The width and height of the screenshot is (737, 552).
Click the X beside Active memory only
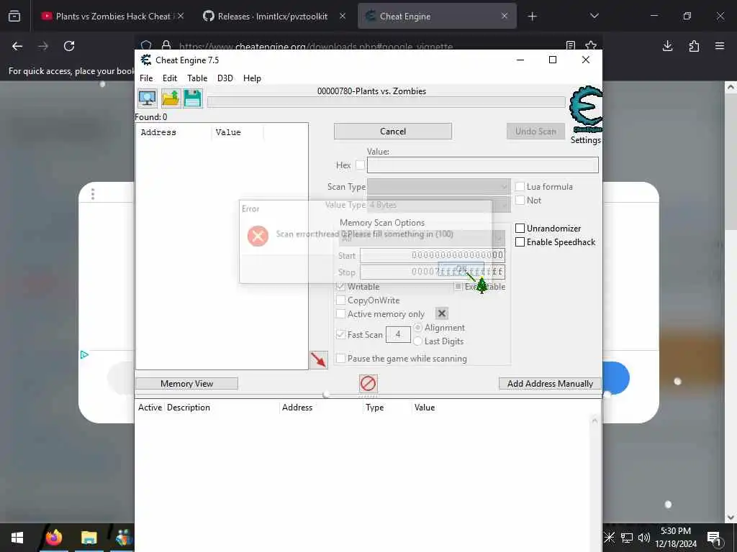tap(442, 313)
